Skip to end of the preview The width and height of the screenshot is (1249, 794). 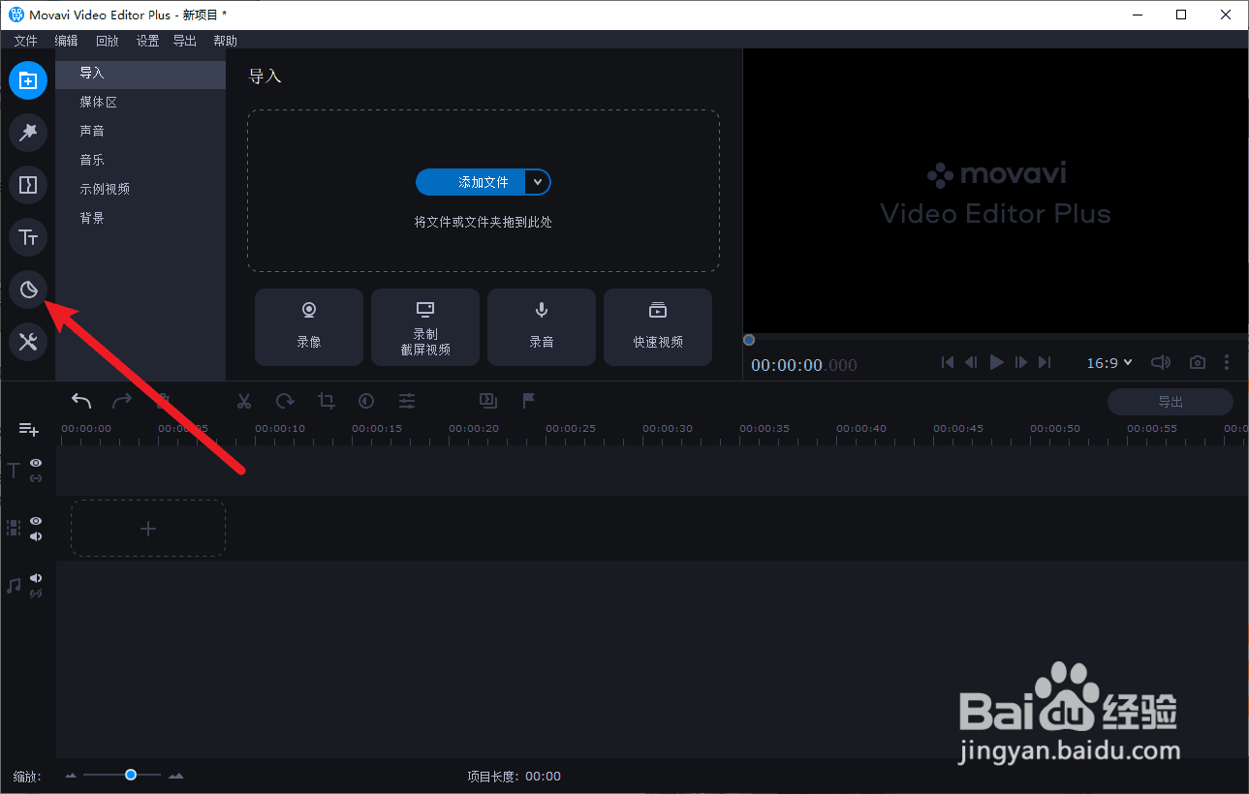tap(1045, 362)
